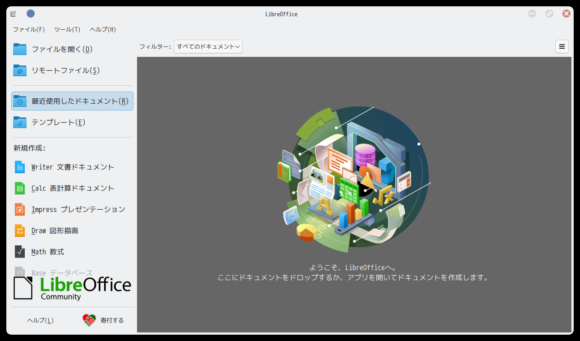Show the テンプレート(E) templates list
Image resolution: width=580 pixels, height=341 pixels.
coord(72,122)
